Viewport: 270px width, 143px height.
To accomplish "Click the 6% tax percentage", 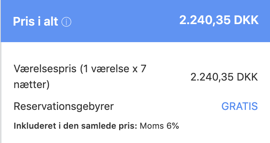I will point(173,126).
